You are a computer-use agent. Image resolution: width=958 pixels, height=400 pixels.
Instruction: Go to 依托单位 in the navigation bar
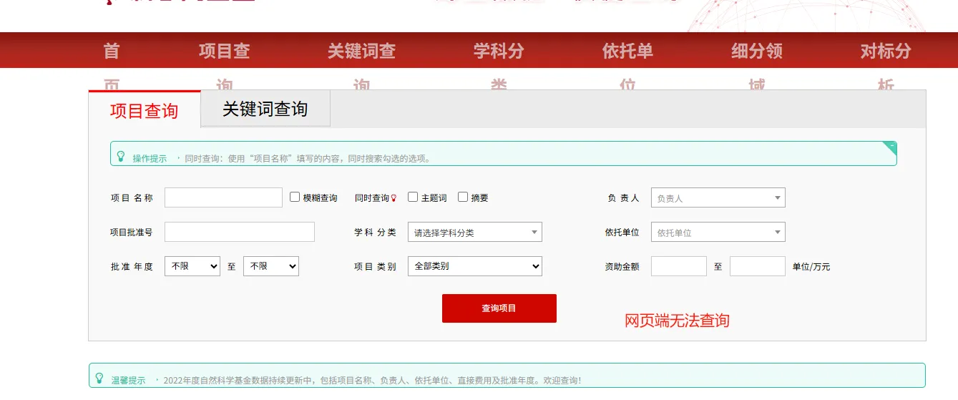coord(627,52)
